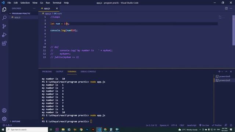Open the Extensions view

tap(4, 43)
